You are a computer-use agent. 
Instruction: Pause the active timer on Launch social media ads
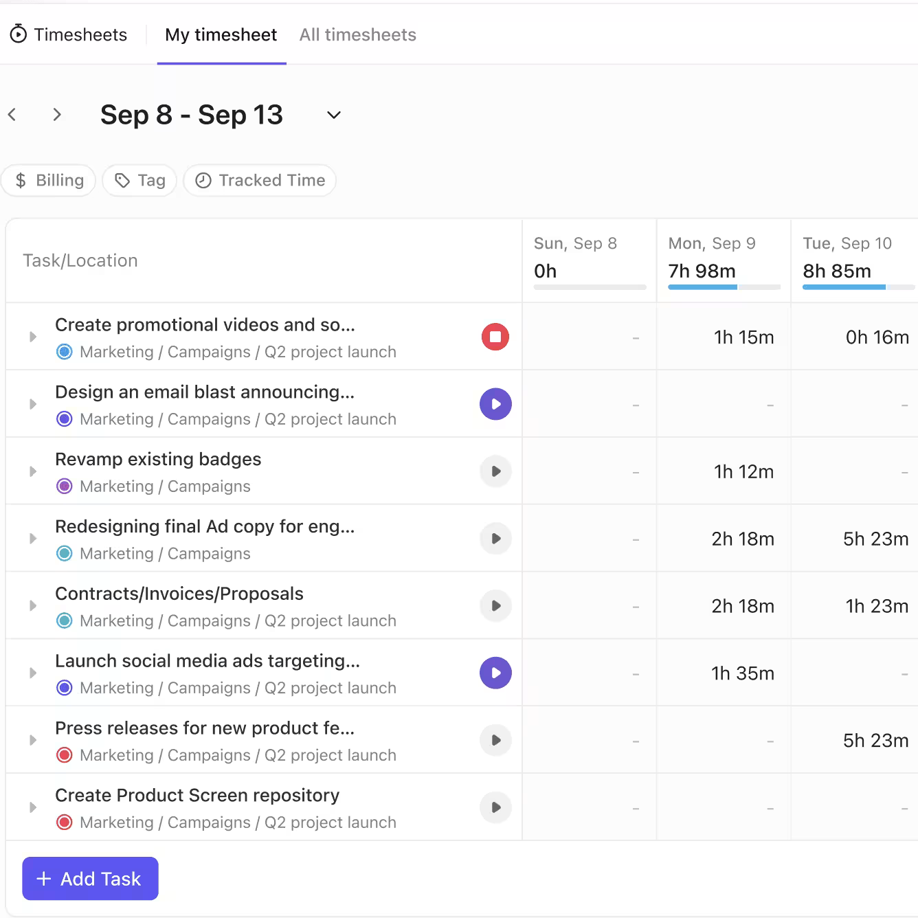(x=495, y=673)
